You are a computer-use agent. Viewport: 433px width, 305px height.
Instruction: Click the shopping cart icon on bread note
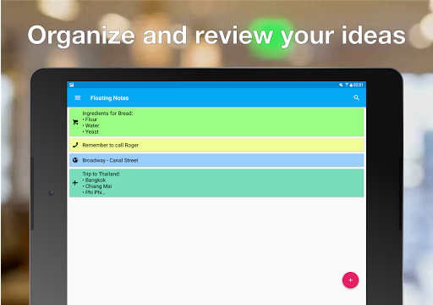click(75, 122)
